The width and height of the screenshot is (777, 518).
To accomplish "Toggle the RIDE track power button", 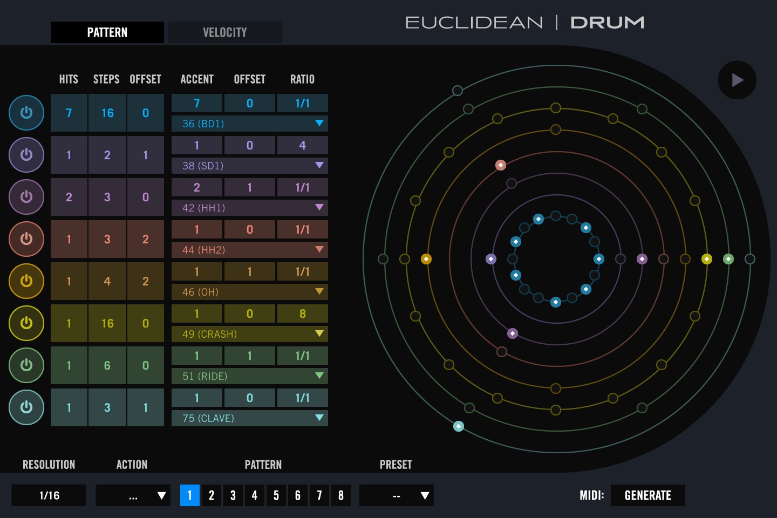I will pyautogui.click(x=26, y=365).
